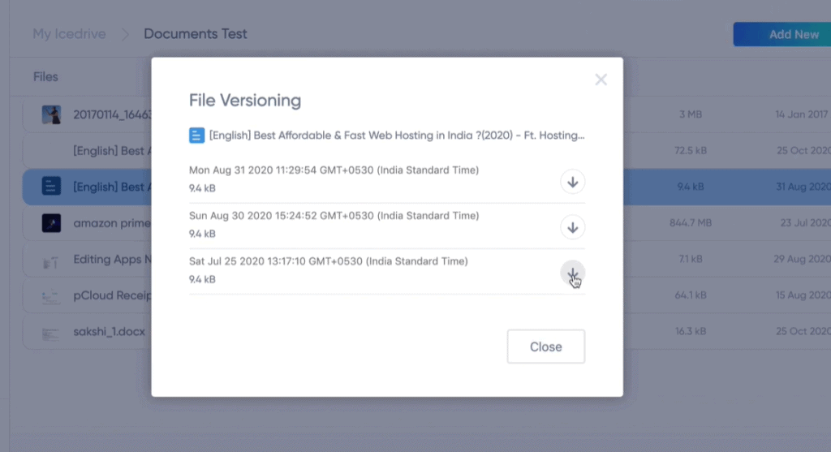Select the 20170114 image thumbnail
Viewport: 831px width, 452px height.
click(51, 114)
